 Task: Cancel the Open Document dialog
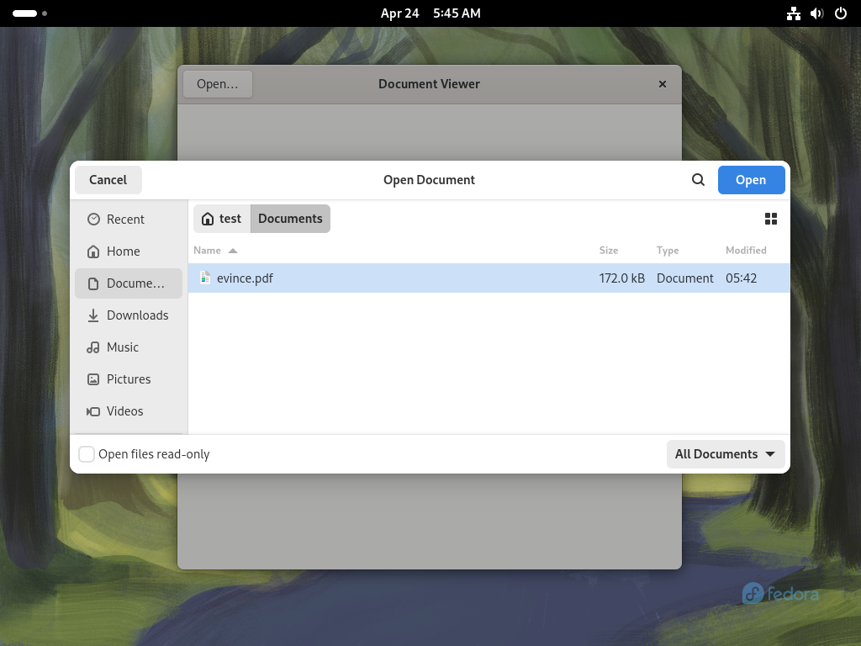click(x=108, y=180)
